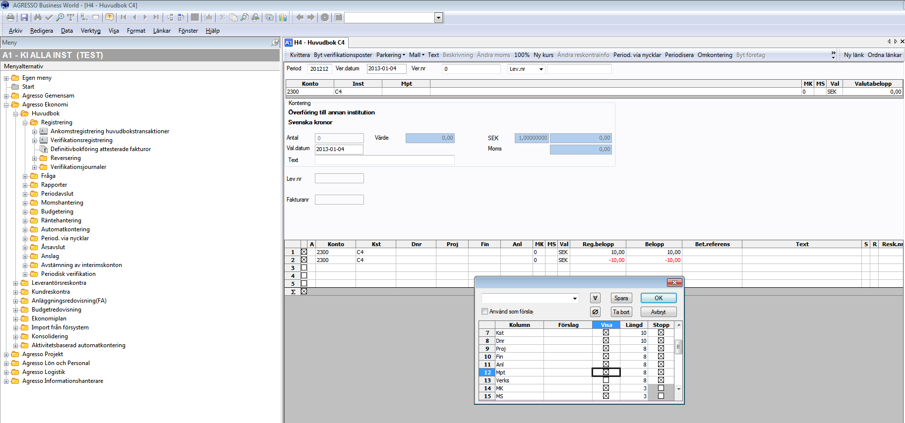This screenshot has width=905, height=423.
Task: Click the binoculars search icon
Action: (38, 17)
